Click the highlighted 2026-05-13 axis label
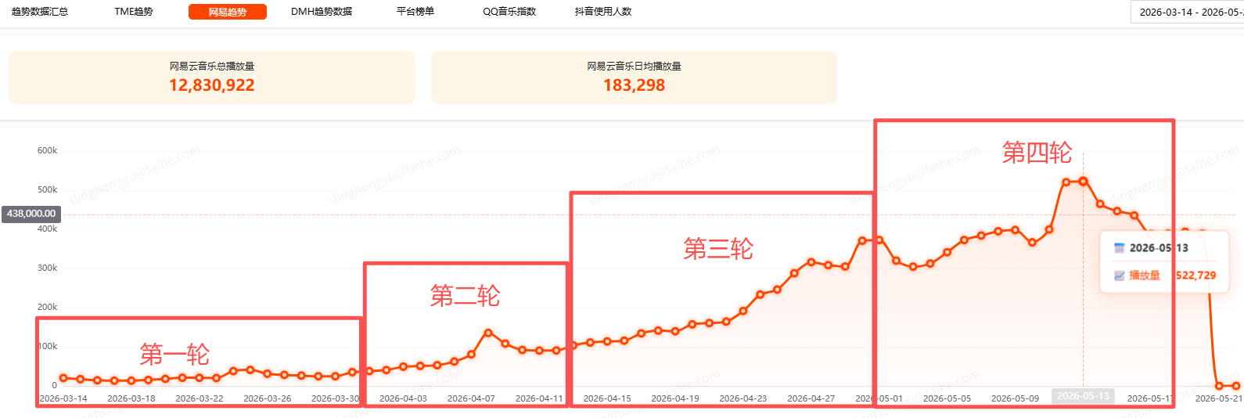1244x418 pixels. 1083,396
